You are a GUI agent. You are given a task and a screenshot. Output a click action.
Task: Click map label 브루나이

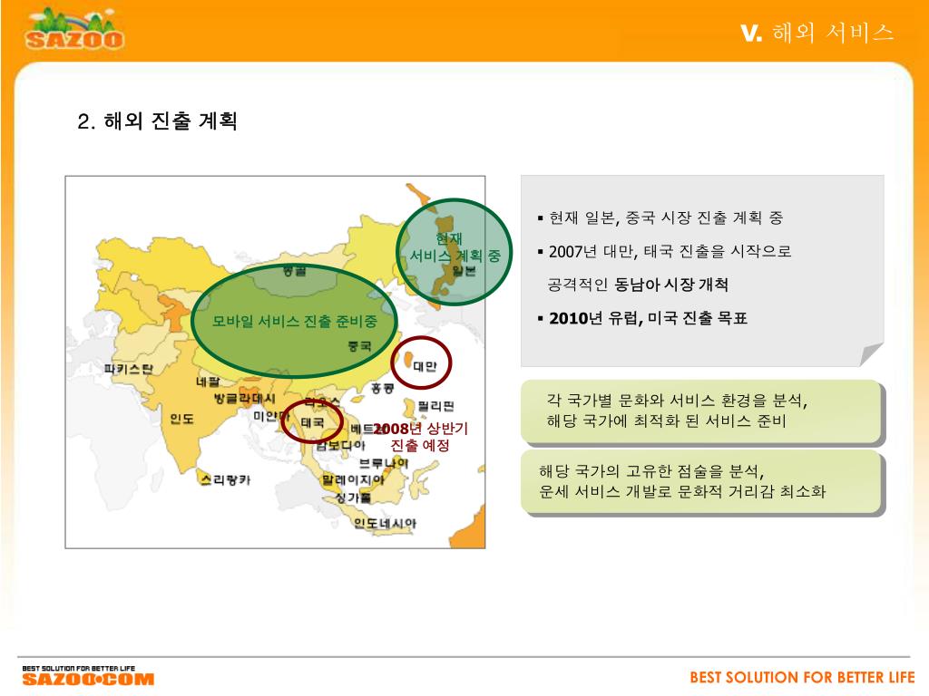click(384, 462)
